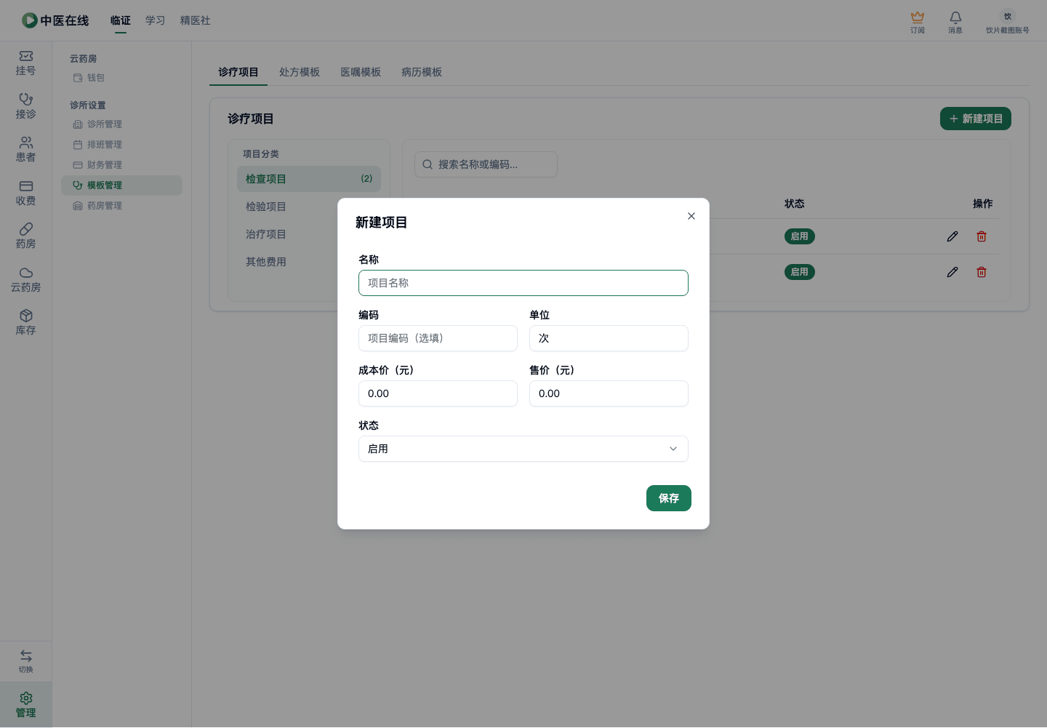Click the 售价 sale price field
Image resolution: width=1047 pixels, height=728 pixels.
click(609, 393)
